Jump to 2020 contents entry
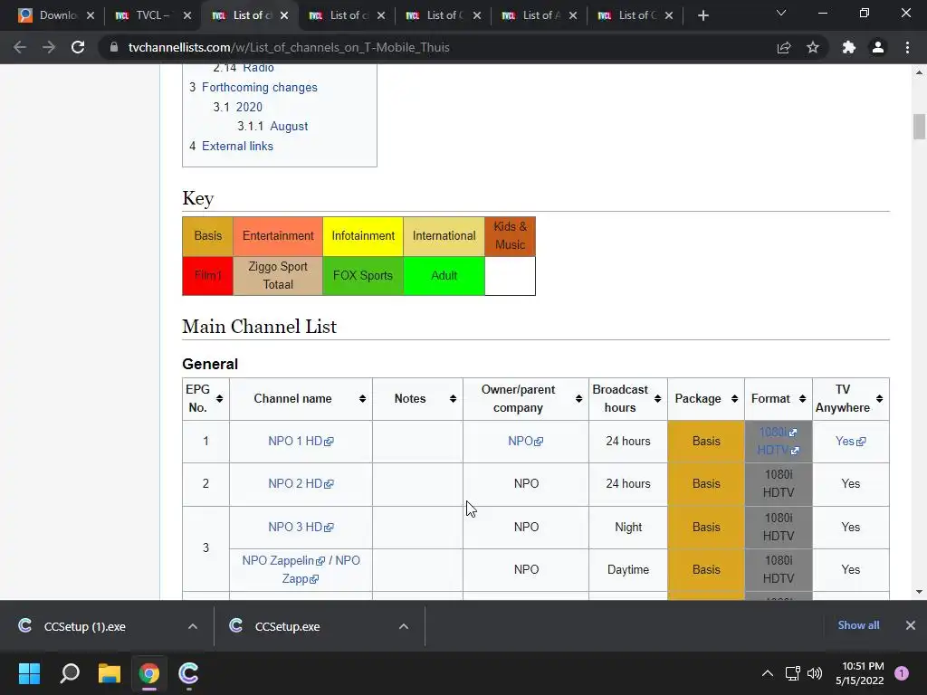 (x=249, y=107)
